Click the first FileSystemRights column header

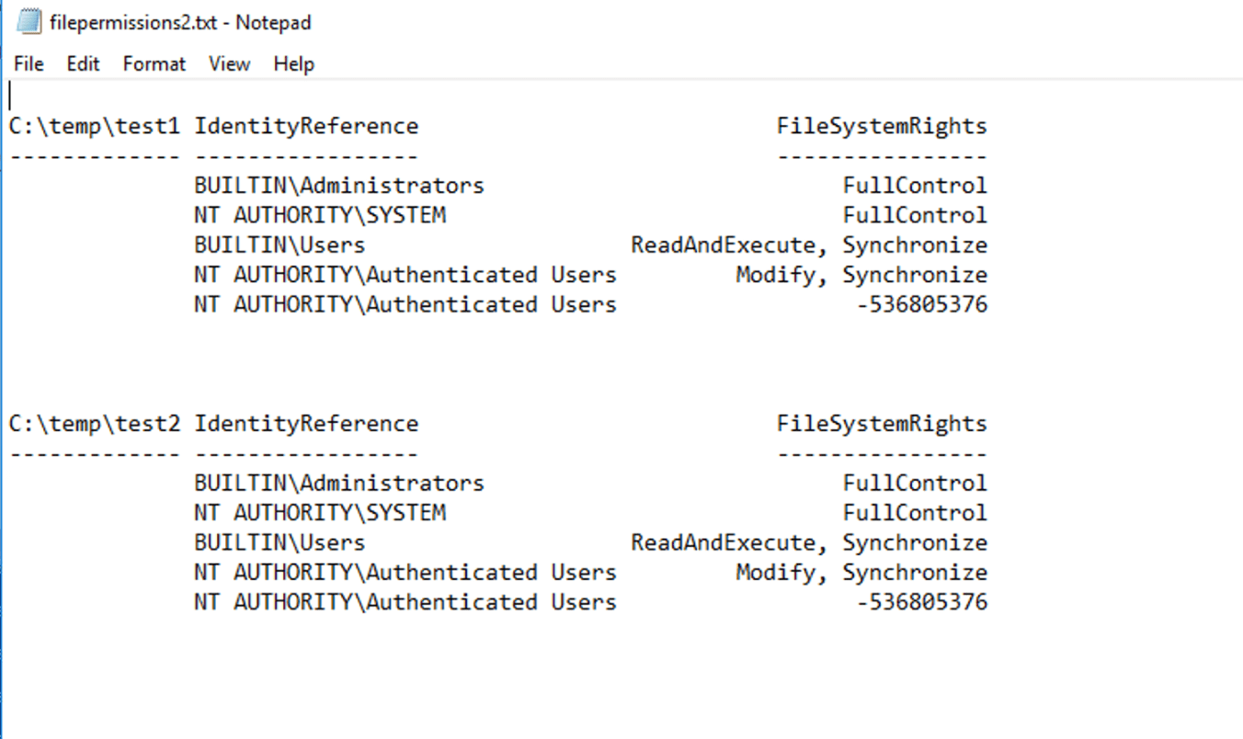tap(882, 127)
